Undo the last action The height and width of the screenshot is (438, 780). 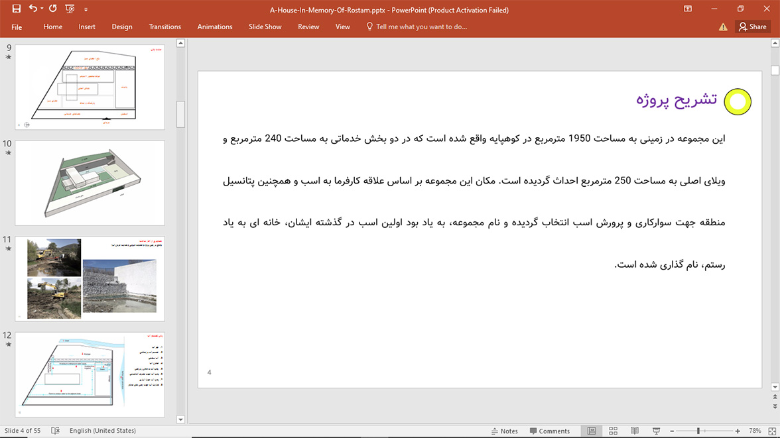point(33,9)
